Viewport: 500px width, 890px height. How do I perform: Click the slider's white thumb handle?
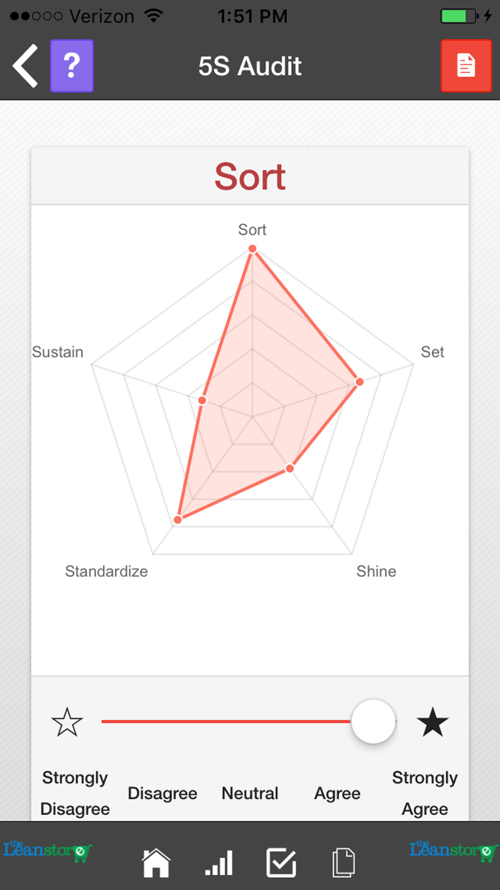373,722
